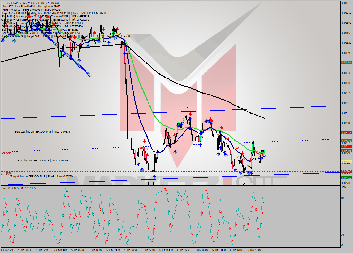Click the current price label 0.07816
Image resolution: width=353 pixels, height=253 pixels.
(x=347, y=146)
